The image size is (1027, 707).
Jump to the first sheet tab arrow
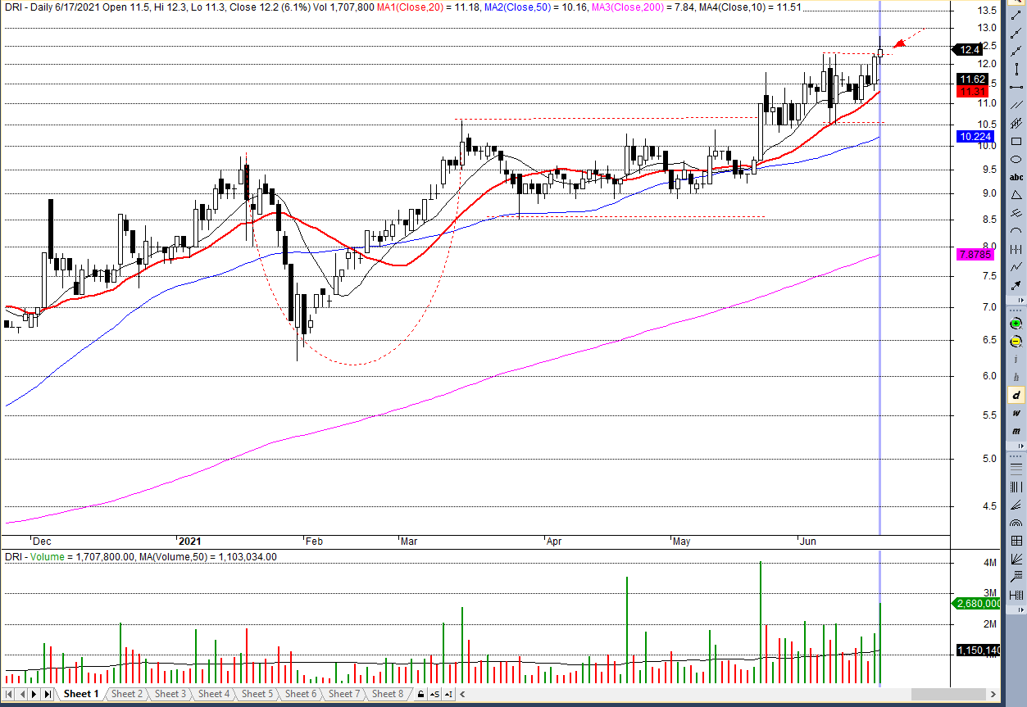pos(11,694)
